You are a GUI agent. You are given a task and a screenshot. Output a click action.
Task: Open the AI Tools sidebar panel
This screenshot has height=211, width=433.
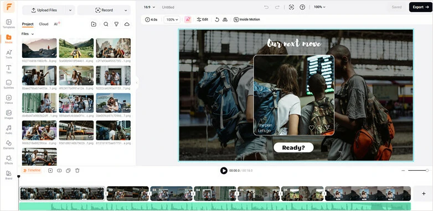[9, 54]
